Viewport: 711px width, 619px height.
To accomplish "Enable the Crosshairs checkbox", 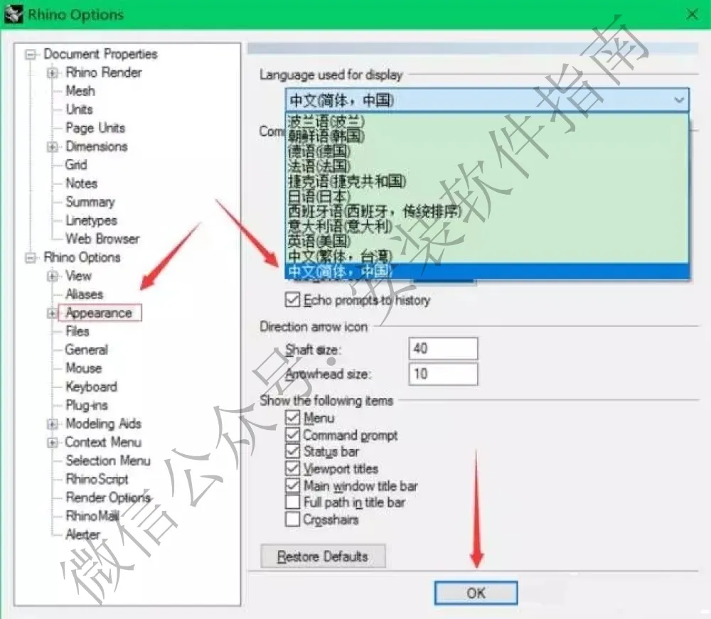I will click(292, 519).
